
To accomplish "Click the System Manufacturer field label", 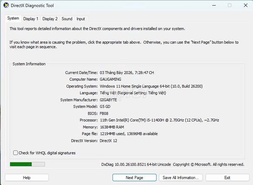I will [x=79, y=100].
